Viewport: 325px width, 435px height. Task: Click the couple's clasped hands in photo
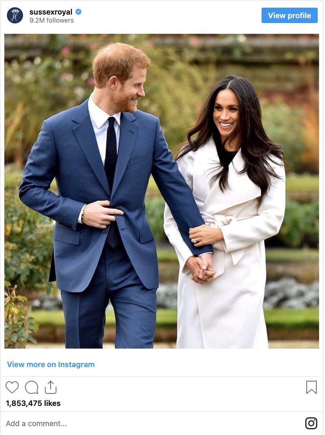[x=201, y=268]
